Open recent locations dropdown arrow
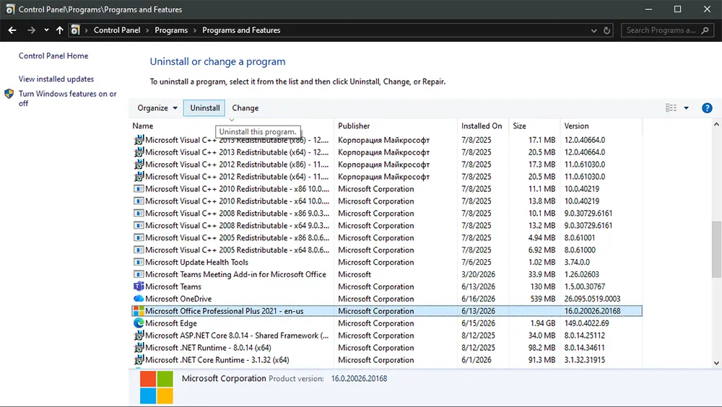The image size is (722, 407). click(x=46, y=30)
